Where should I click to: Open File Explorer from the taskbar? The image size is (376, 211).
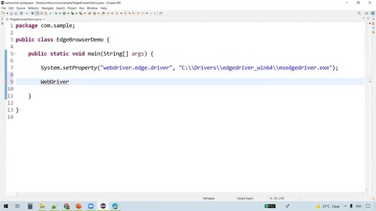pos(42,206)
